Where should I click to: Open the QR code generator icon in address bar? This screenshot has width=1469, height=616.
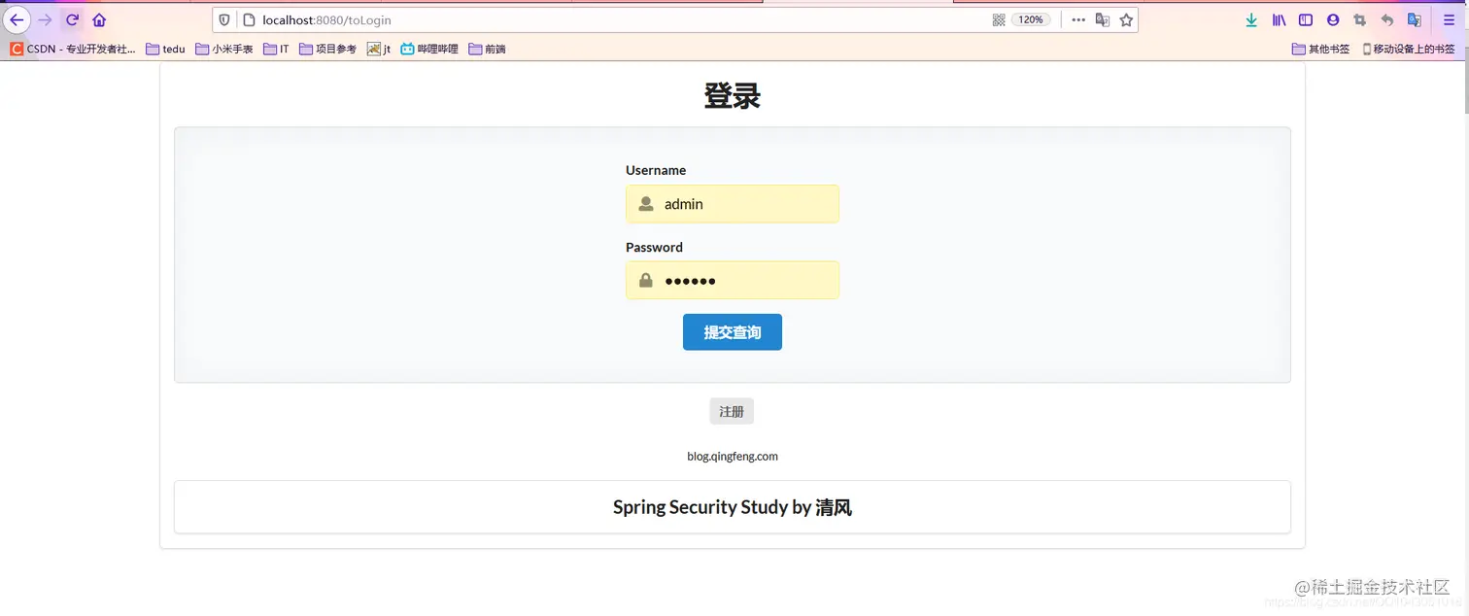pos(999,19)
